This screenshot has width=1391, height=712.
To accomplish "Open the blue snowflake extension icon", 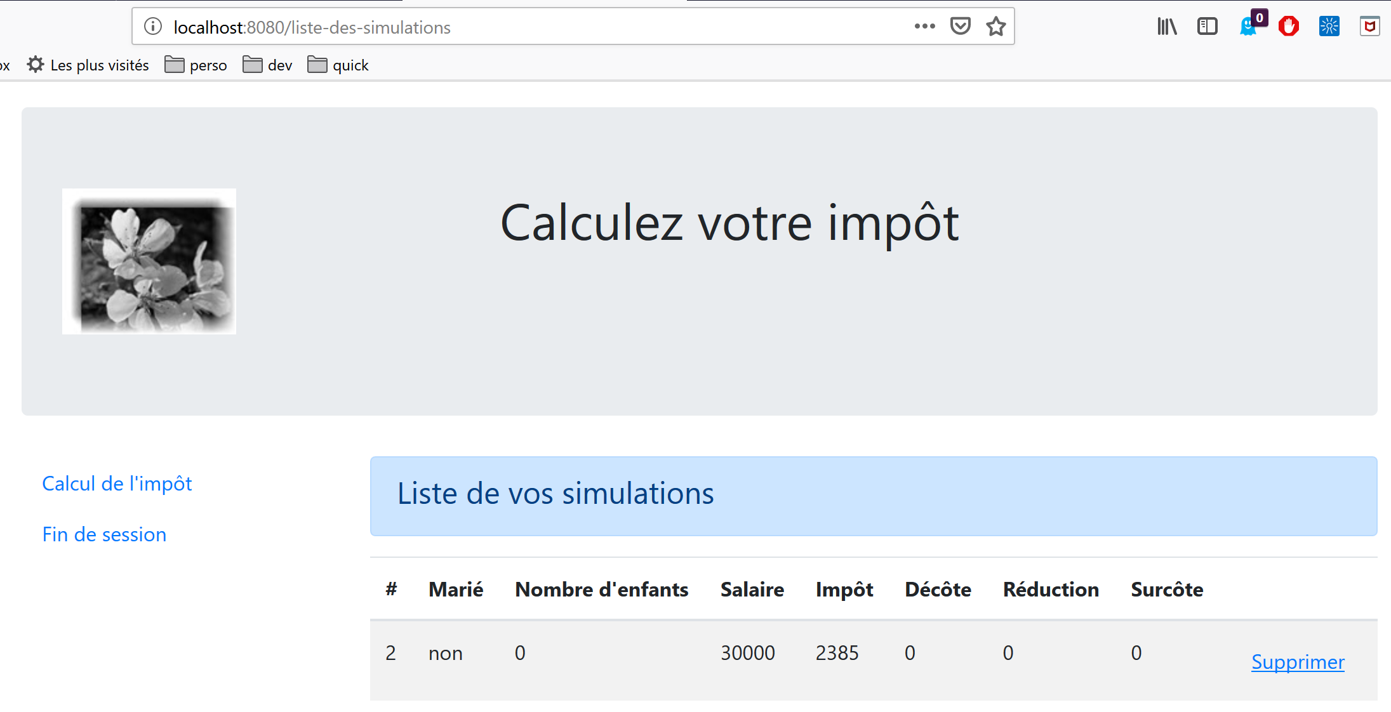I will pos(1329,27).
